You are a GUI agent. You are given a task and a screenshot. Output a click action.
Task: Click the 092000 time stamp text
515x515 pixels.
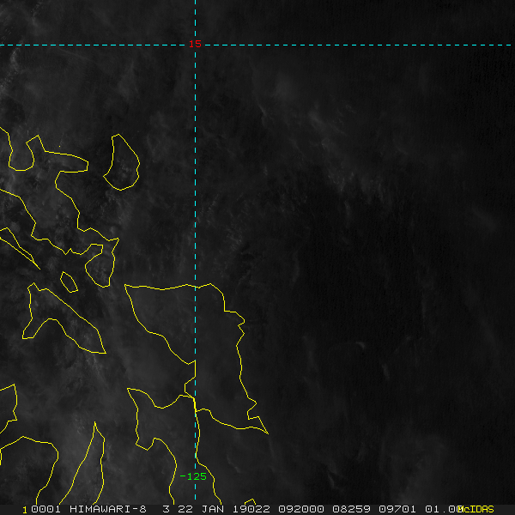tap(301, 509)
